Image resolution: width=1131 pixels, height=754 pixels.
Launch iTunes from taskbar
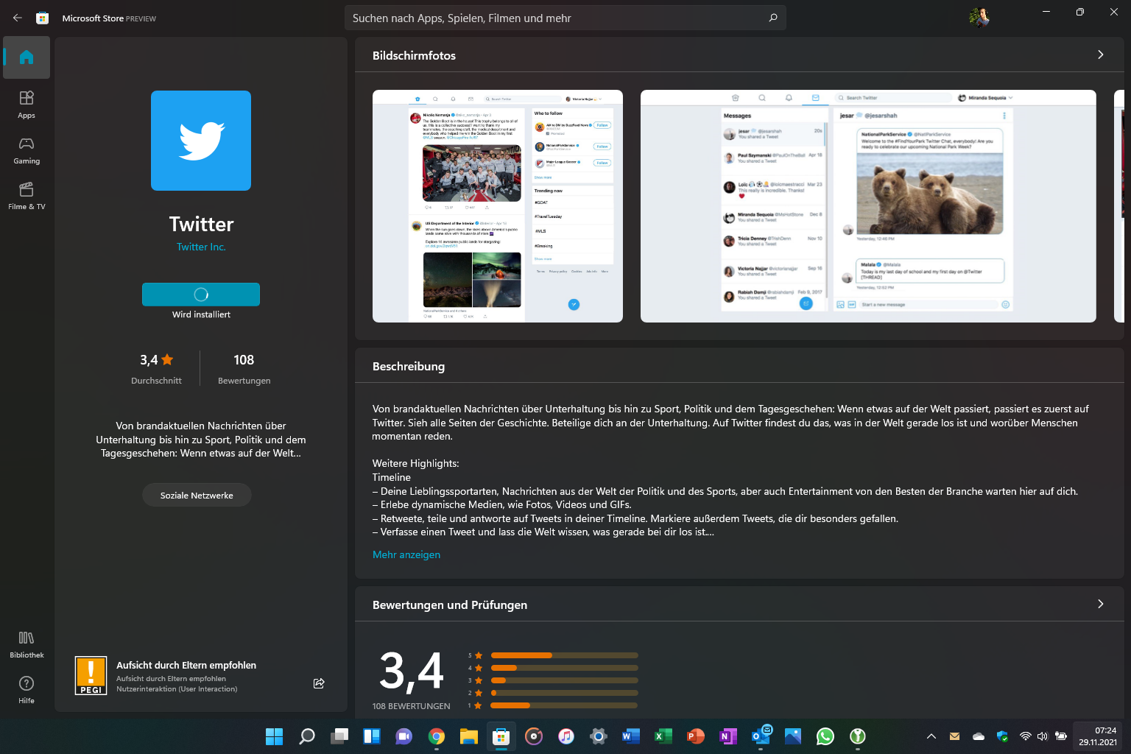click(566, 736)
